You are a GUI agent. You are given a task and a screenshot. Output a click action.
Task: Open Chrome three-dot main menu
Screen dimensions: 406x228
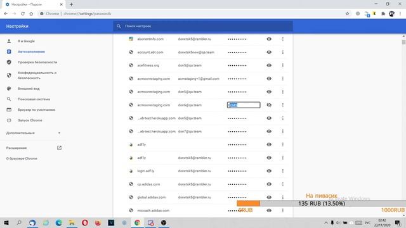click(400, 14)
